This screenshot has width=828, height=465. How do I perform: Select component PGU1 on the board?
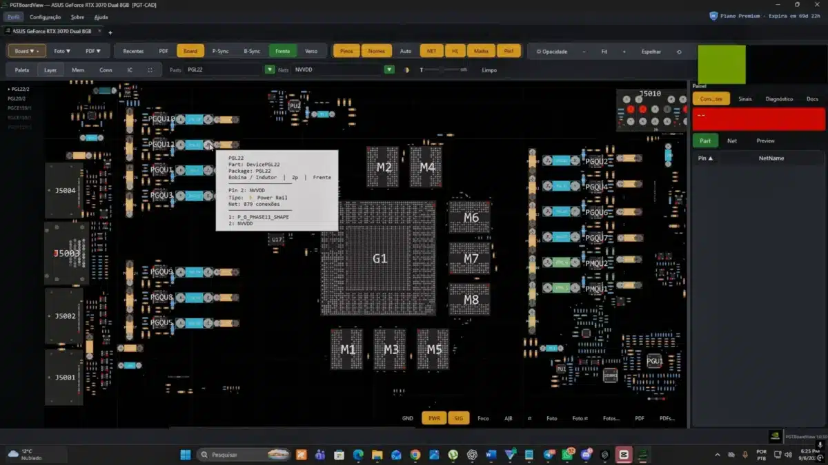655,360
